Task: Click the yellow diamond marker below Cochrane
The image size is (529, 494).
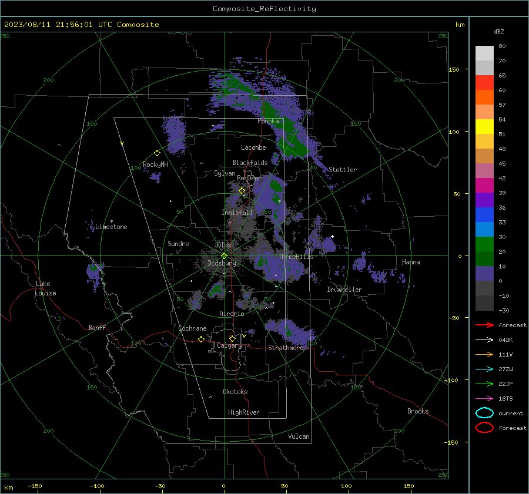Action: [201, 339]
